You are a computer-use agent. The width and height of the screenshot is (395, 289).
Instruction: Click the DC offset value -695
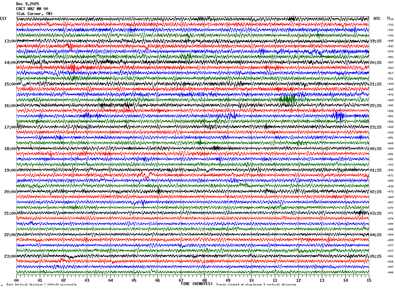coord(390,41)
